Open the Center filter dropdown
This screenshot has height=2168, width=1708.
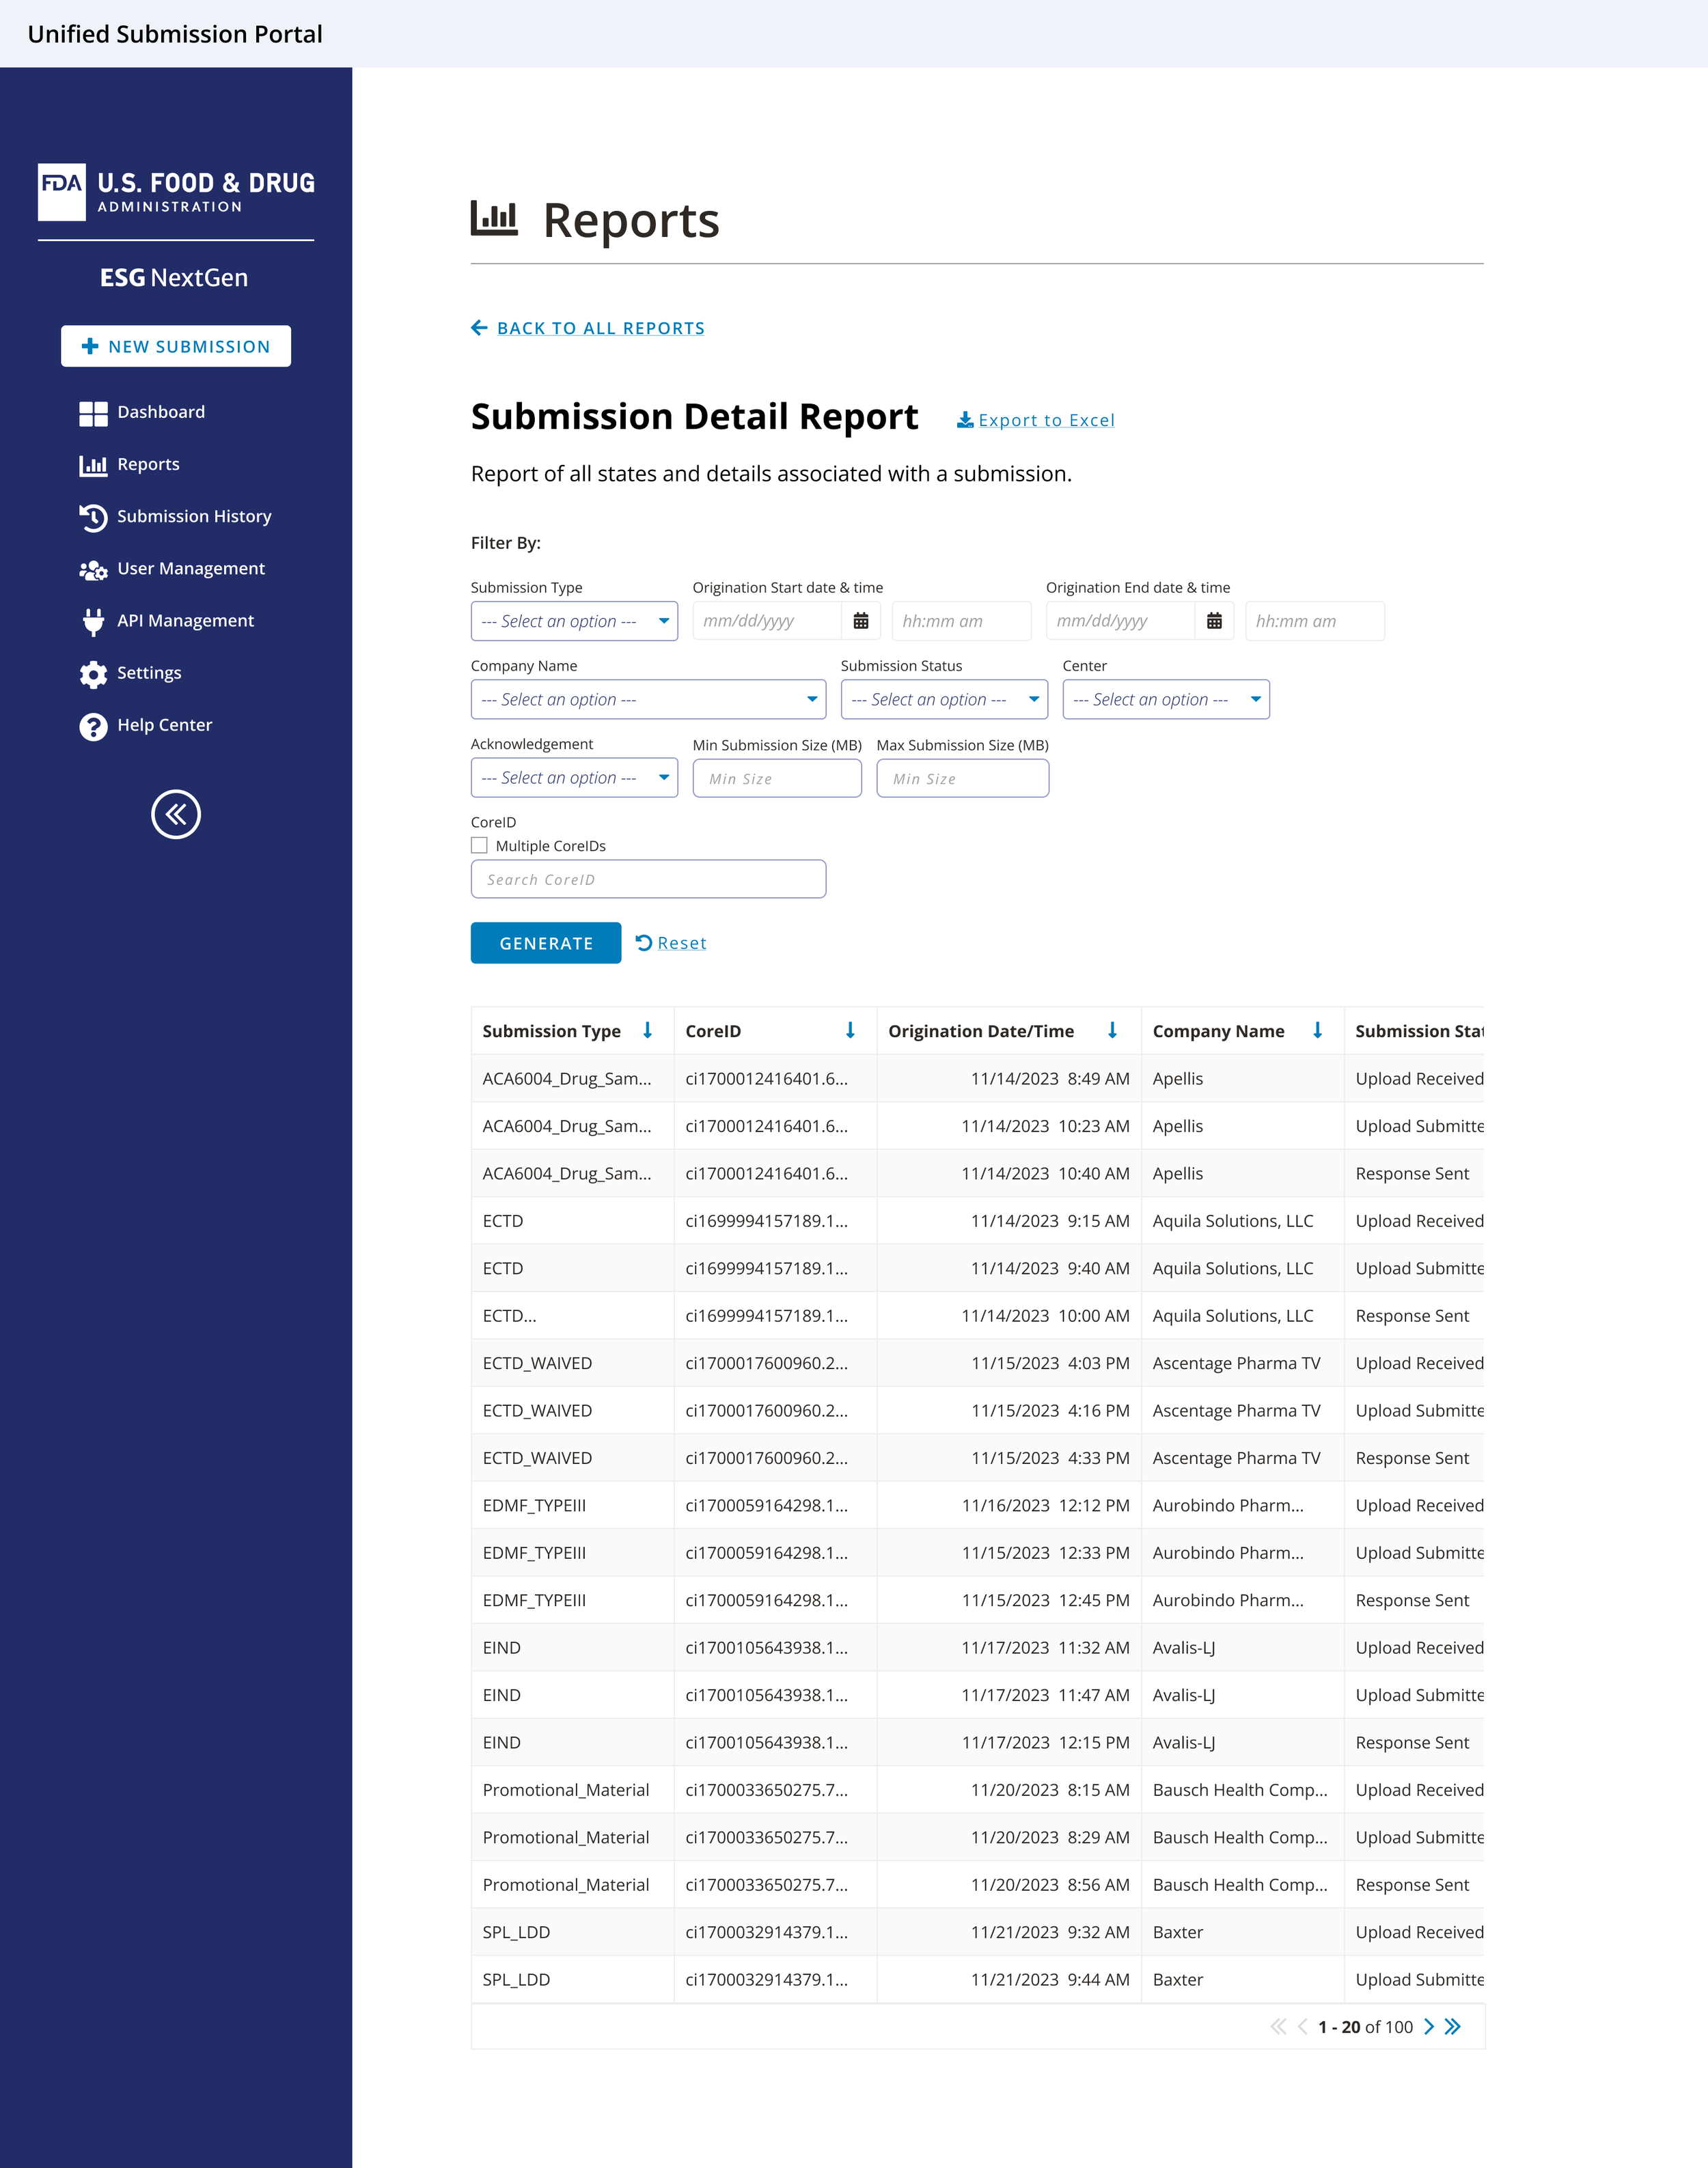click(1166, 700)
